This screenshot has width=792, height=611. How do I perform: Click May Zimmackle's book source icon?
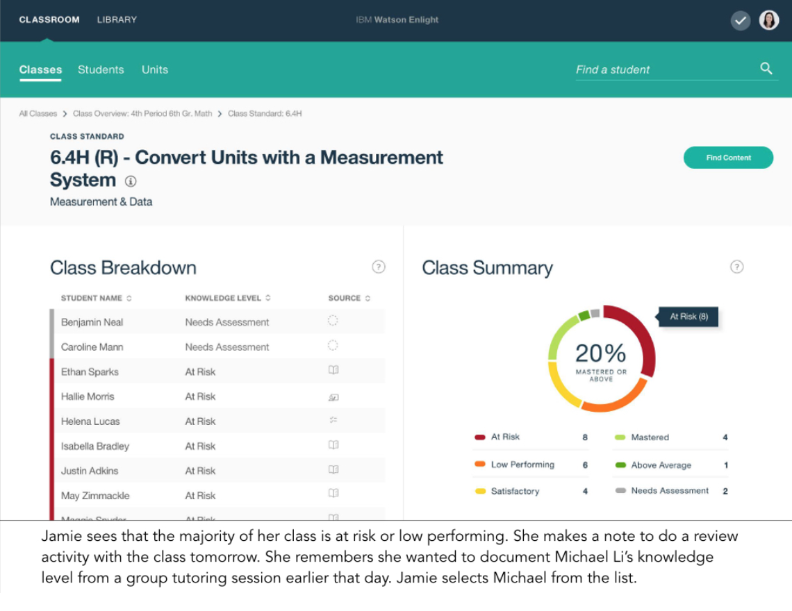click(333, 493)
